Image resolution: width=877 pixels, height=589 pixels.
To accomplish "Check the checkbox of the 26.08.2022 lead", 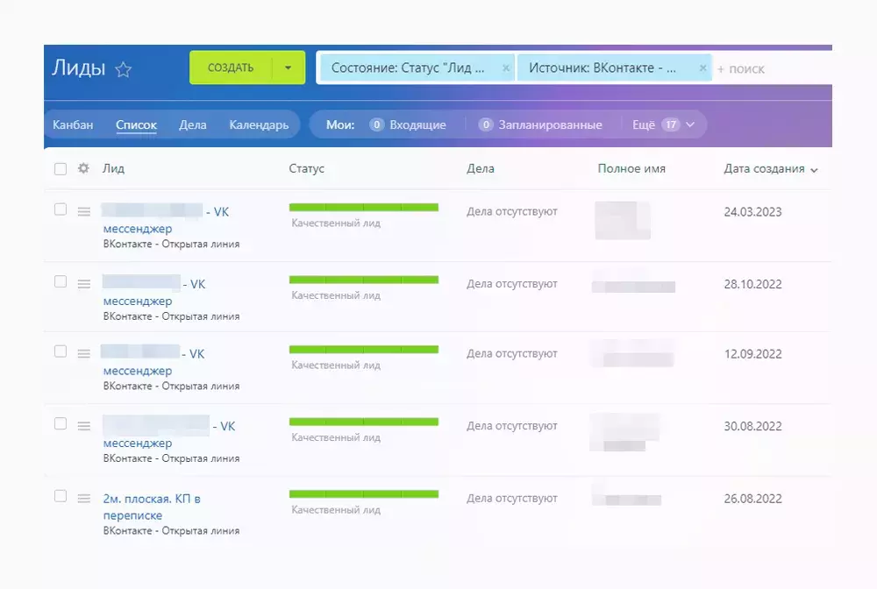I will [61, 495].
